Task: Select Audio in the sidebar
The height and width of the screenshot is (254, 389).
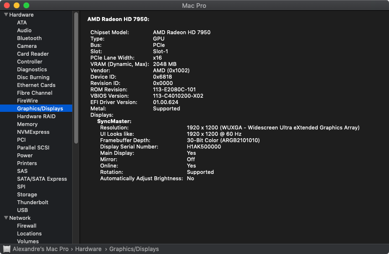Action: 24,30
